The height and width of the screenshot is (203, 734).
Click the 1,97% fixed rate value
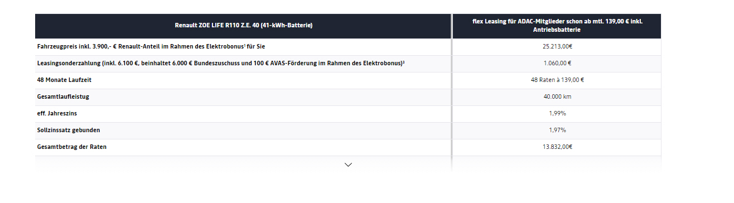(557, 130)
